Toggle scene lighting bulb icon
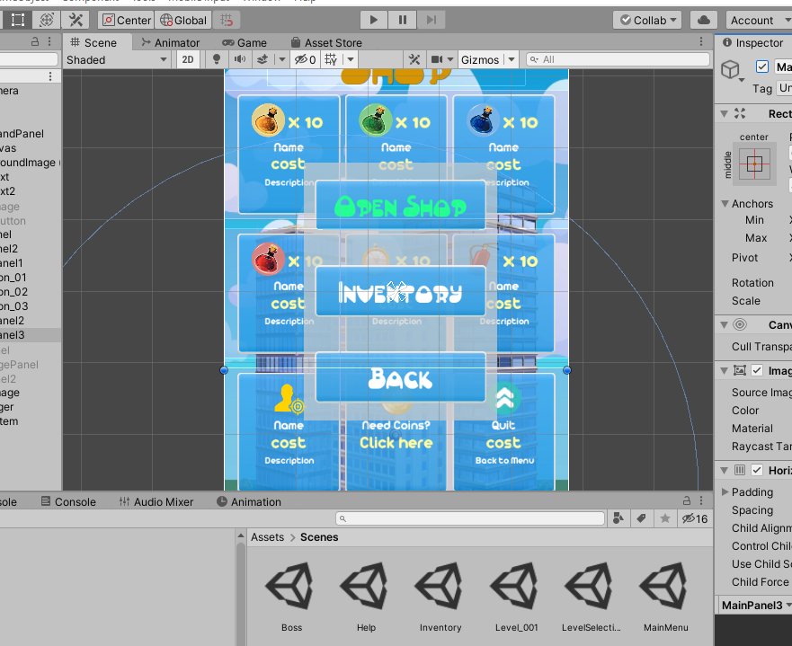Screen dimensions: 792x646 coord(217,59)
